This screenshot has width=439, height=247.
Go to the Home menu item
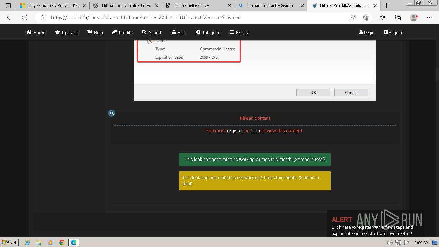coord(36,32)
